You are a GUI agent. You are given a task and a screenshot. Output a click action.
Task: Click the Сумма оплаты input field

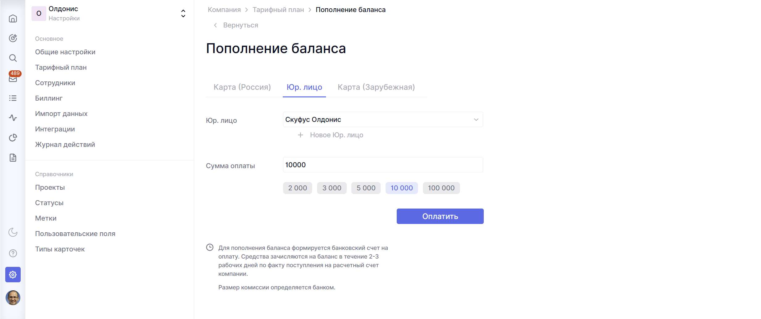pyautogui.click(x=383, y=165)
